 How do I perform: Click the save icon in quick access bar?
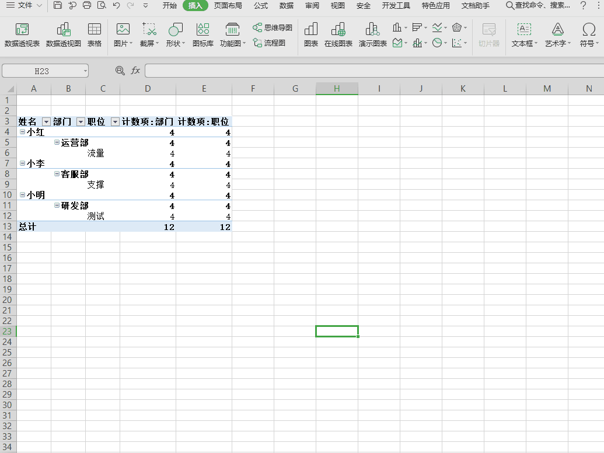(57, 5)
